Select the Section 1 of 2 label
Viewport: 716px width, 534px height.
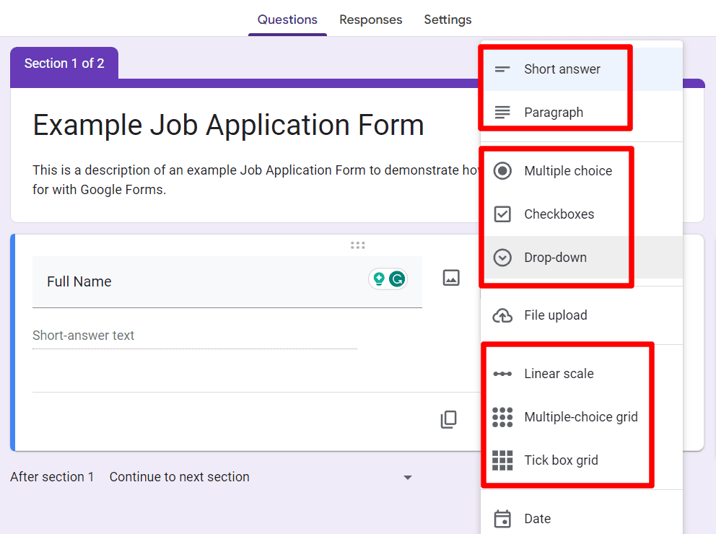pos(64,64)
